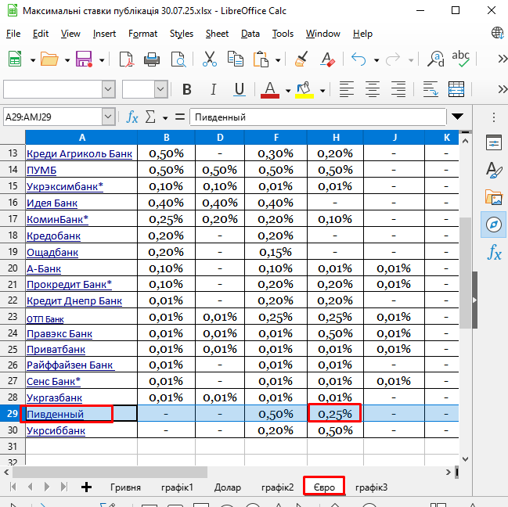Open the sidebar Navigator deck
508x507 pixels.
tap(494, 225)
